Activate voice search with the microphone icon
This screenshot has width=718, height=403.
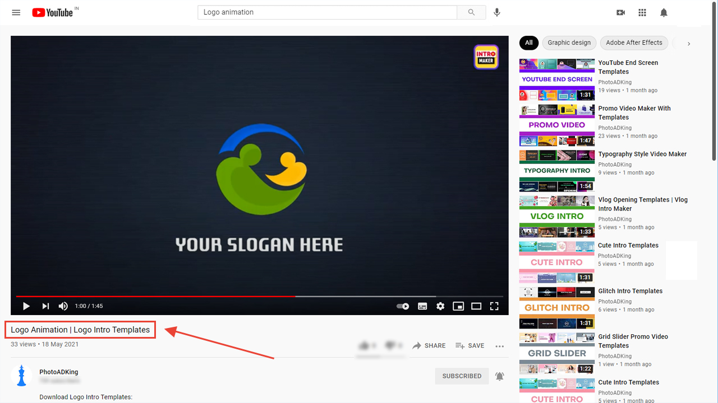(x=496, y=12)
